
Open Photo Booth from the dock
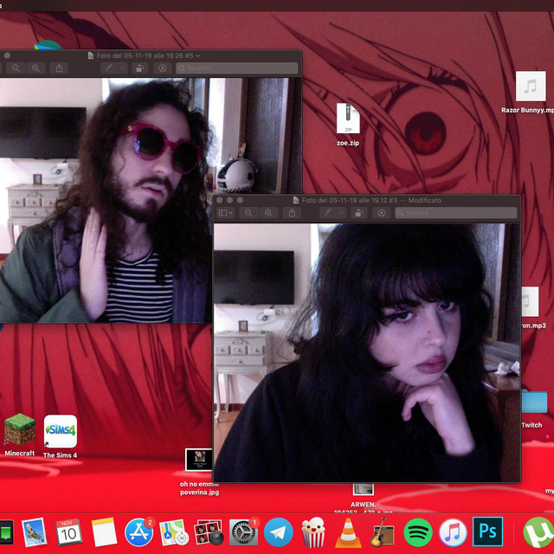click(x=209, y=532)
